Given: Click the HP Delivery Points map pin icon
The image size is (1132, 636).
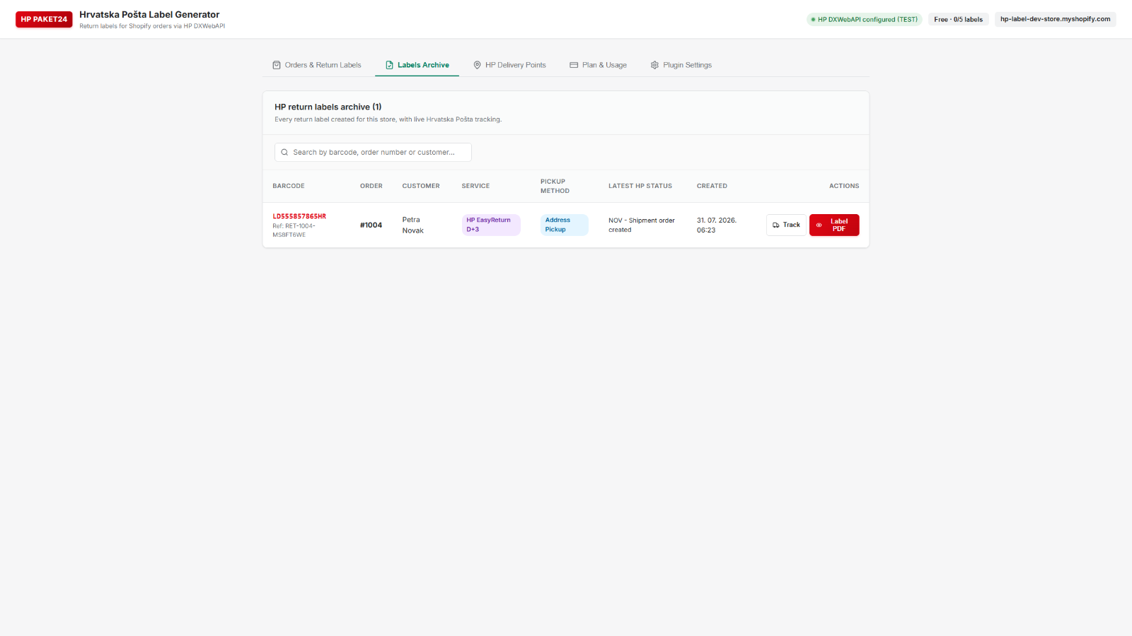Looking at the screenshot, I should [x=477, y=65].
